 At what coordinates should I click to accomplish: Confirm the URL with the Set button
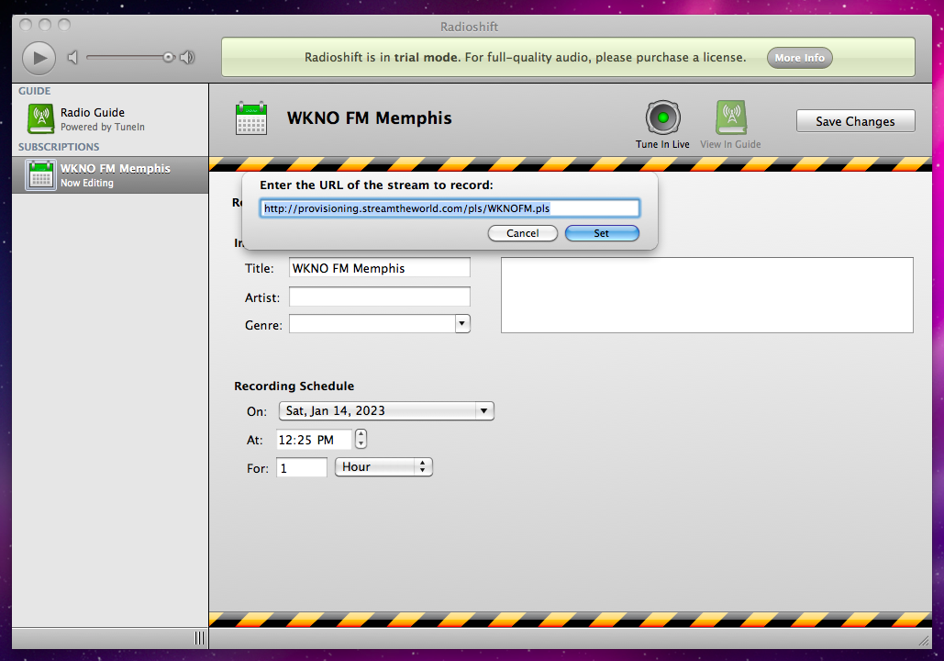coord(602,233)
